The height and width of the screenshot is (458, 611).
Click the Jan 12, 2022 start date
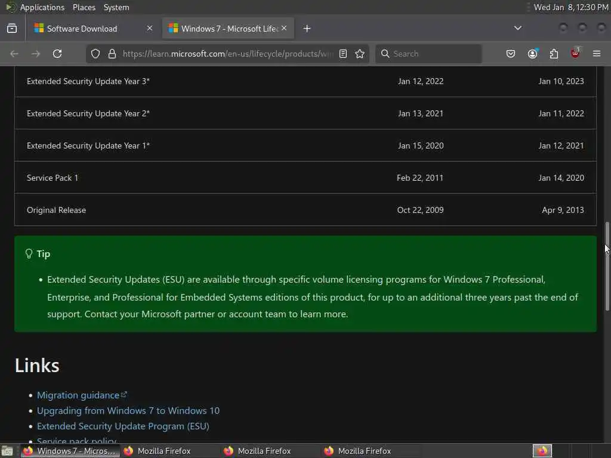pyautogui.click(x=421, y=81)
